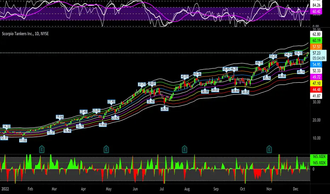Click the 11.02 pivot low label
This screenshot has width=330, height=194.
pos(23,140)
